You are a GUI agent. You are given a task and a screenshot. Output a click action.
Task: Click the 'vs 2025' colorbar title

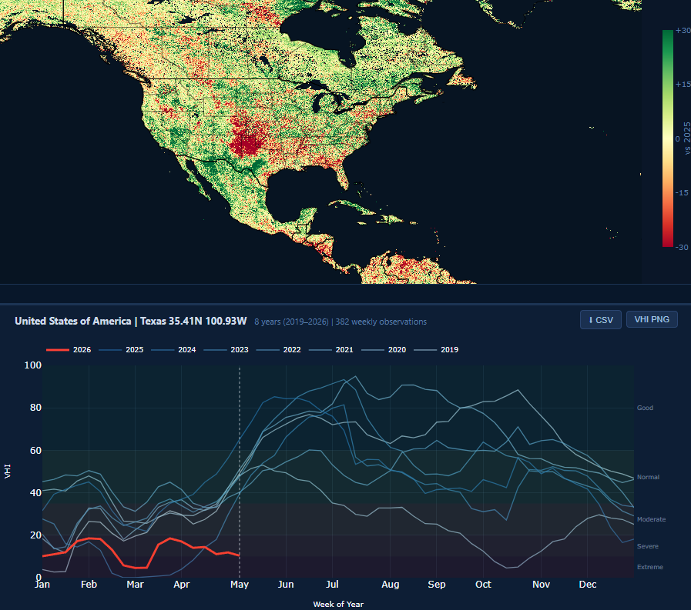687,138
